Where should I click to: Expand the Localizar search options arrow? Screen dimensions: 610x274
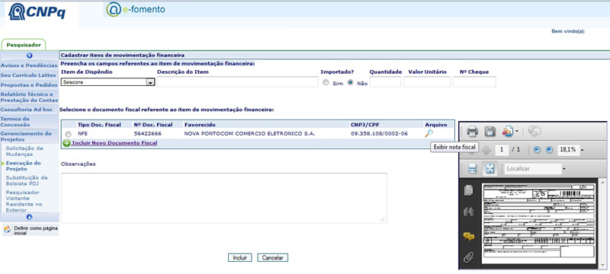pyautogui.click(x=563, y=169)
